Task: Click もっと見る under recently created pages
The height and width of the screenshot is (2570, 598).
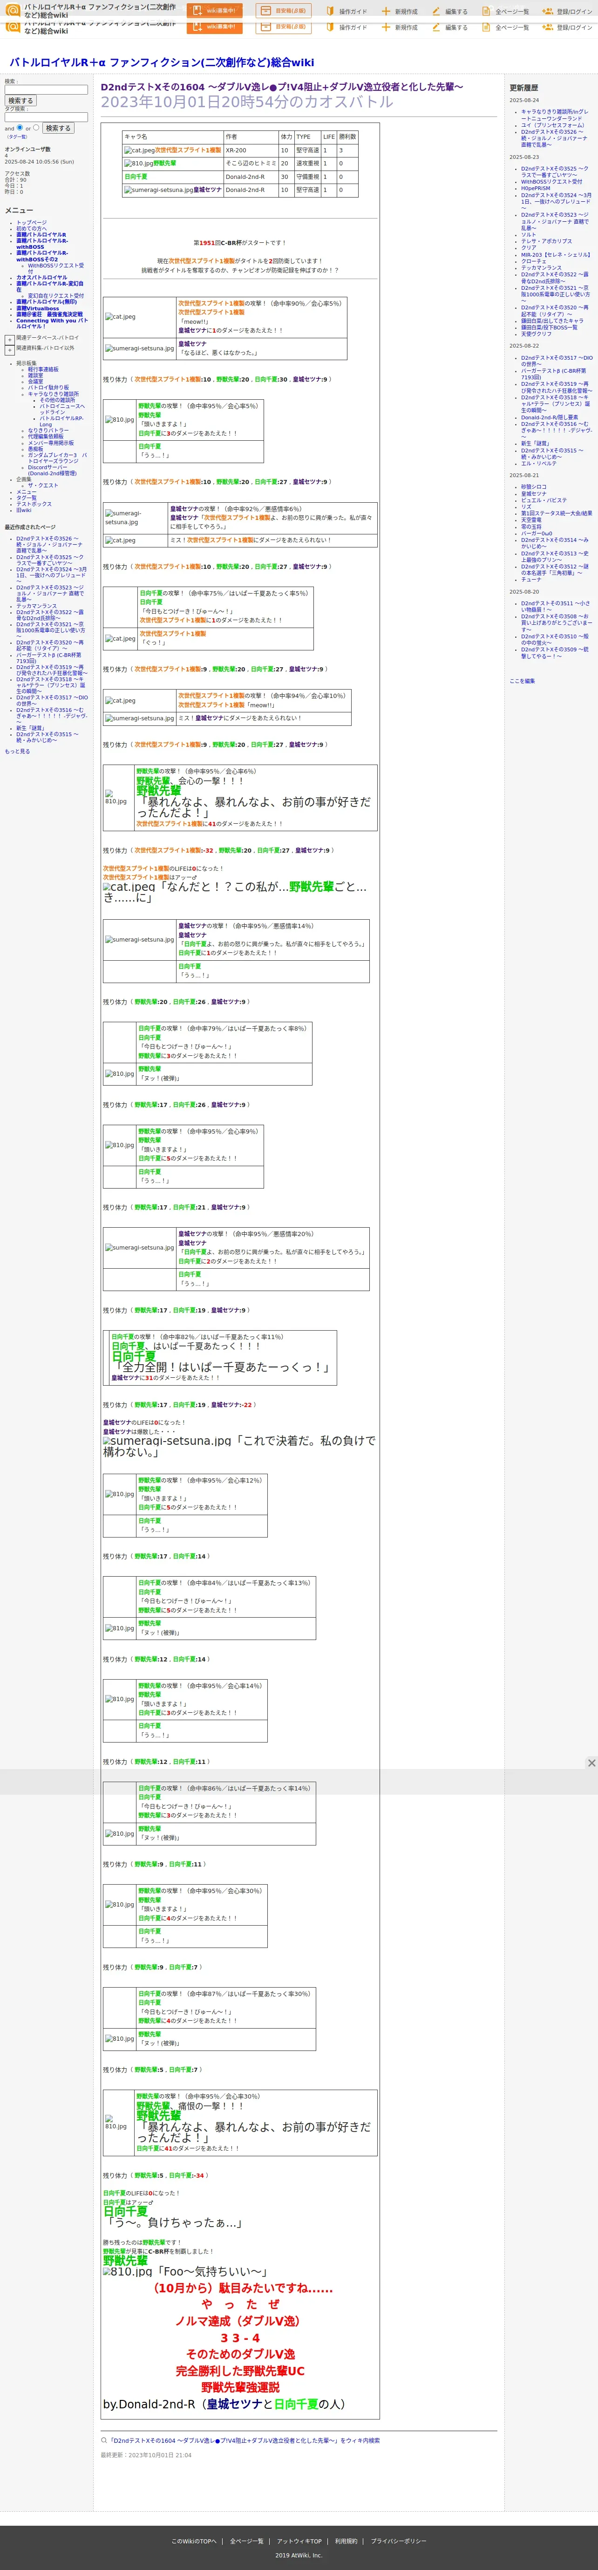Action: tap(17, 751)
